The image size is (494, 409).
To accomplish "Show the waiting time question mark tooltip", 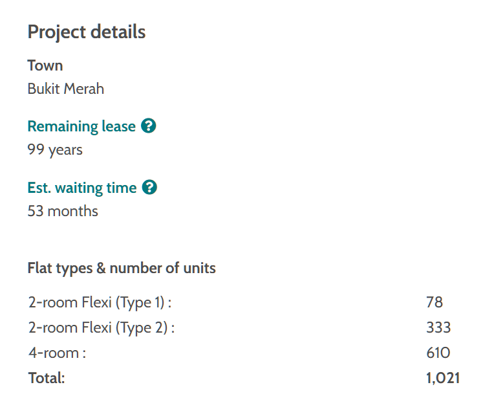I will click(149, 188).
